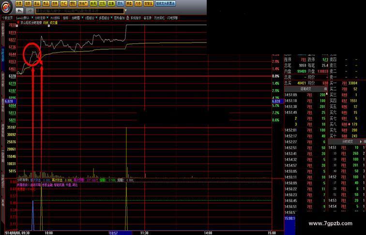Expand the 分时走势 dropdown arrow

pos(47,18)
